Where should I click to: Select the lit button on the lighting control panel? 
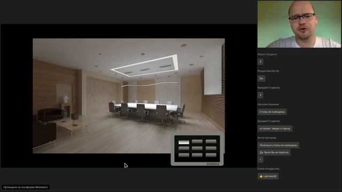[x=184, y=142]
